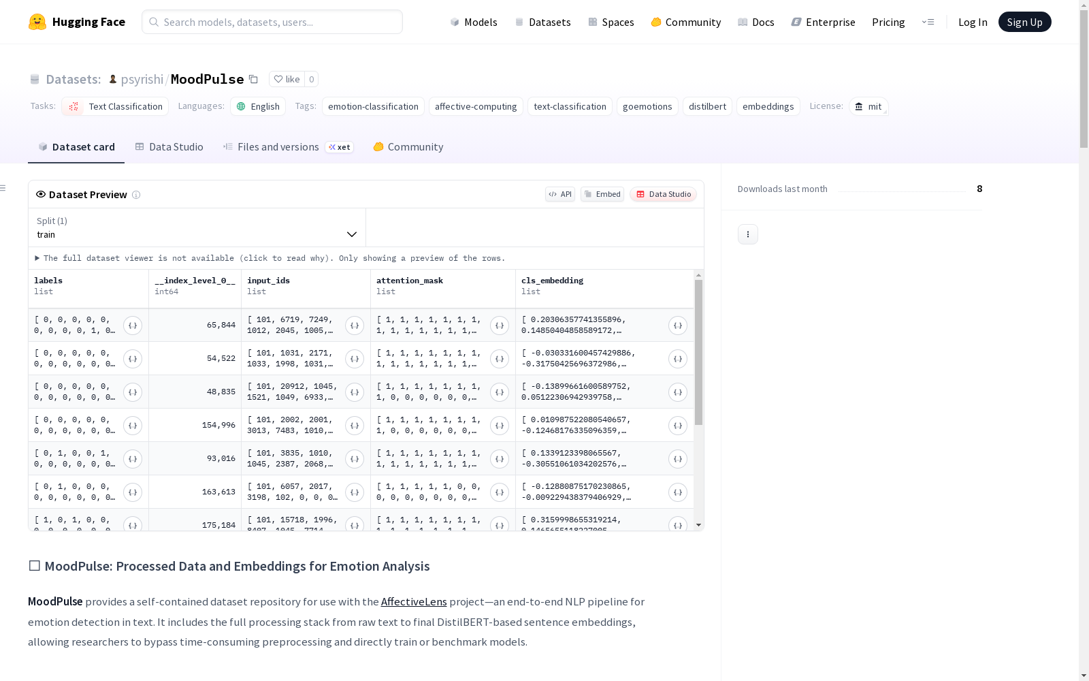
Task: Expand labels cell in row 48,835
Action: 133,392
